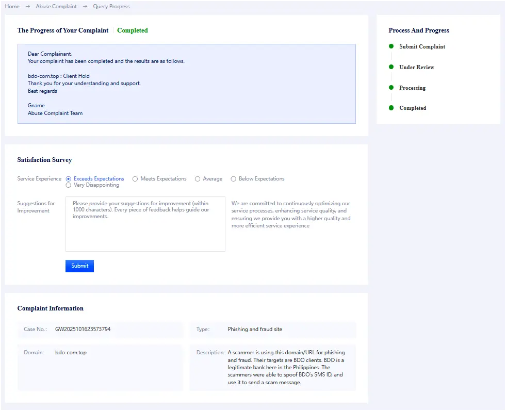Click the 'Type:' field label
Screen dimensions: 506x411
(203, 329)
